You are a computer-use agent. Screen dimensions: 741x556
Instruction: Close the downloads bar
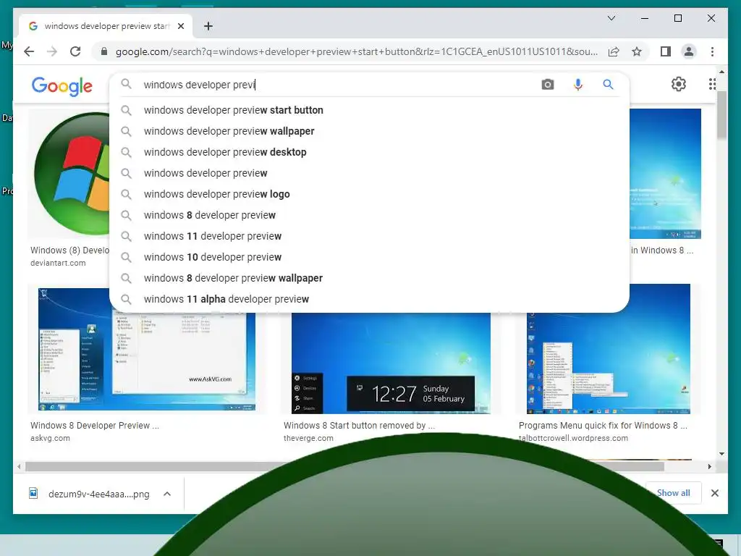click(714, 493)
